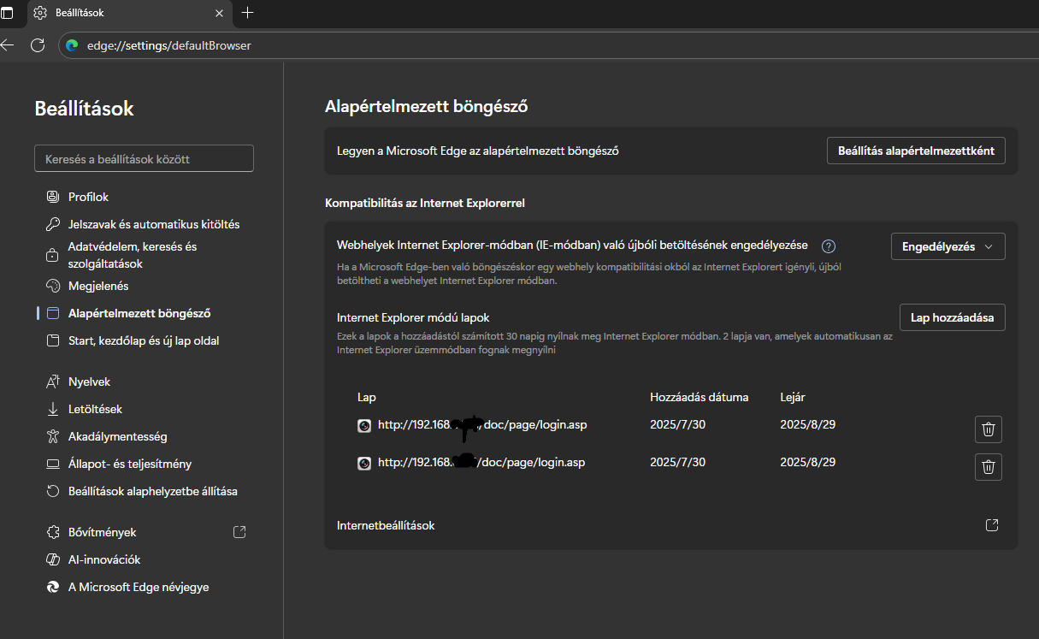Click Lap hozzáadása button
The height and width of the screenshot is (639, 1039).
coord(952,317)
